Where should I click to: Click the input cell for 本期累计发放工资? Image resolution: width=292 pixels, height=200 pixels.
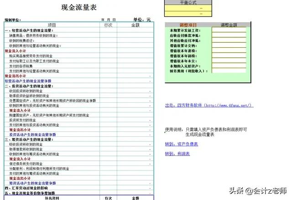point(229,30)
